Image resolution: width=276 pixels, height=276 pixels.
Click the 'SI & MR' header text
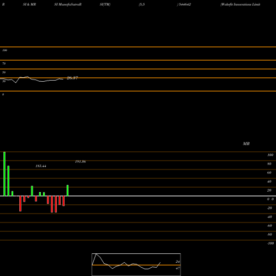click(29, 4)
